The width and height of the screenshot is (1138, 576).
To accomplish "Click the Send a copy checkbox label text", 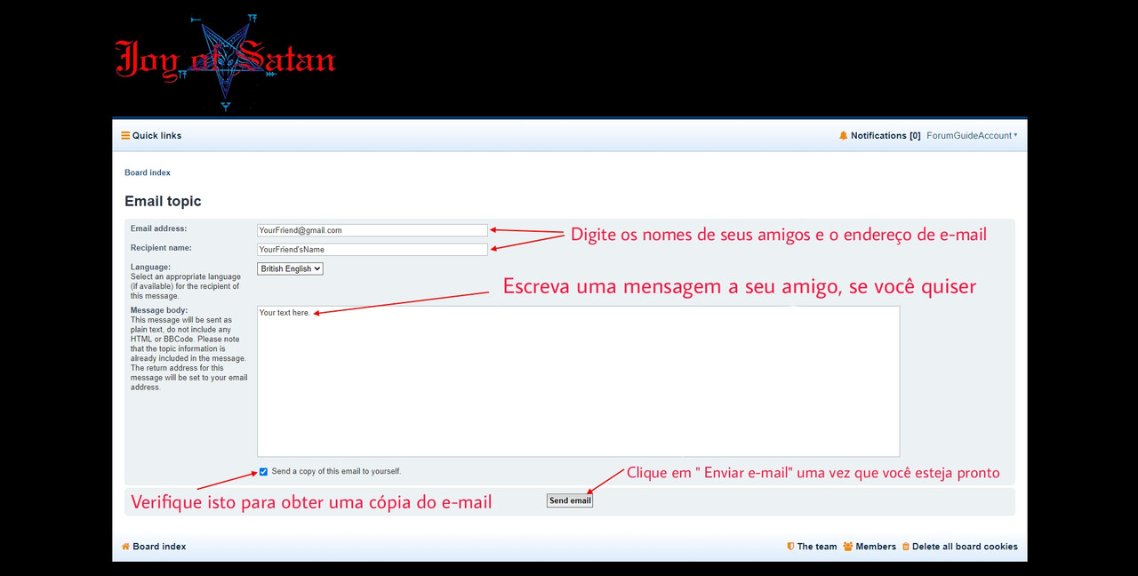I will 336,472.
